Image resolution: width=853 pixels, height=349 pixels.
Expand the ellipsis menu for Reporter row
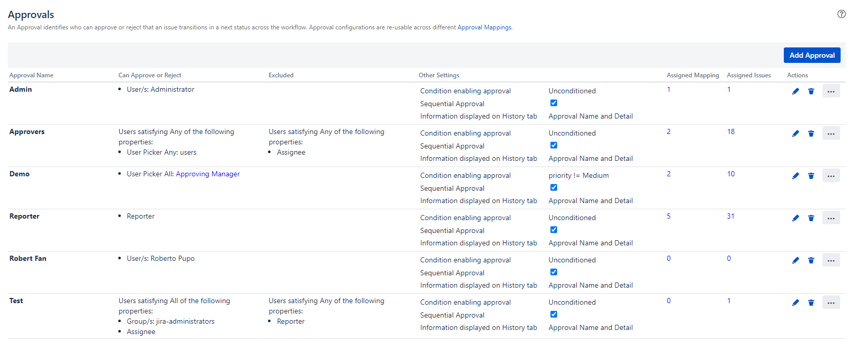[831, 218]
